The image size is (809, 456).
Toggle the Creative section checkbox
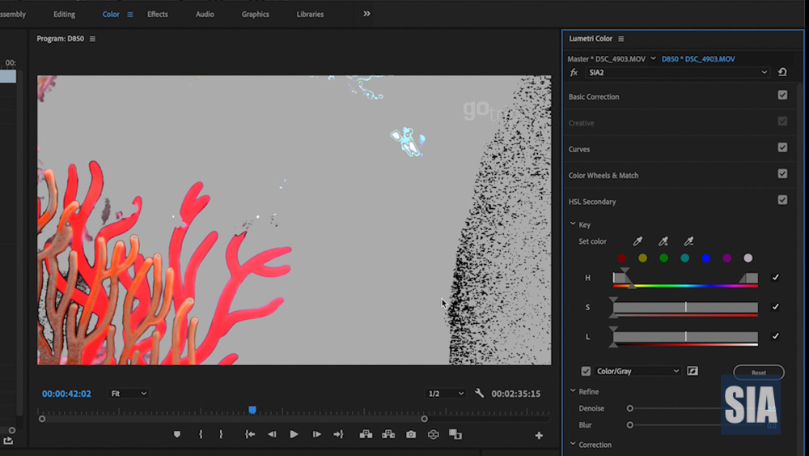(782, 121)
